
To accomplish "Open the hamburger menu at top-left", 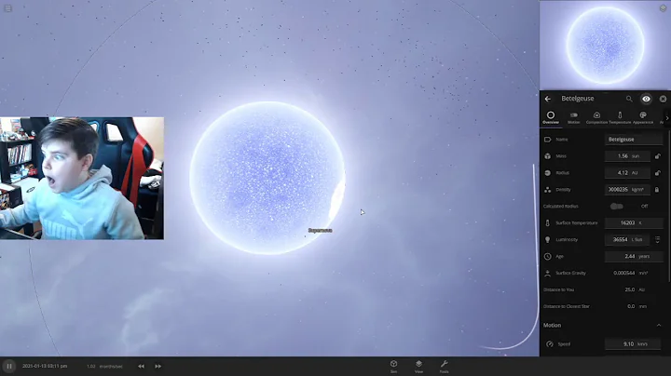I will (x=7, y=8).
